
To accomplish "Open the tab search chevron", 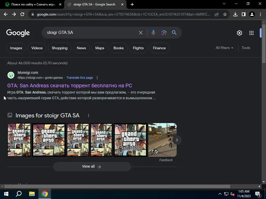I will point(224,4).
